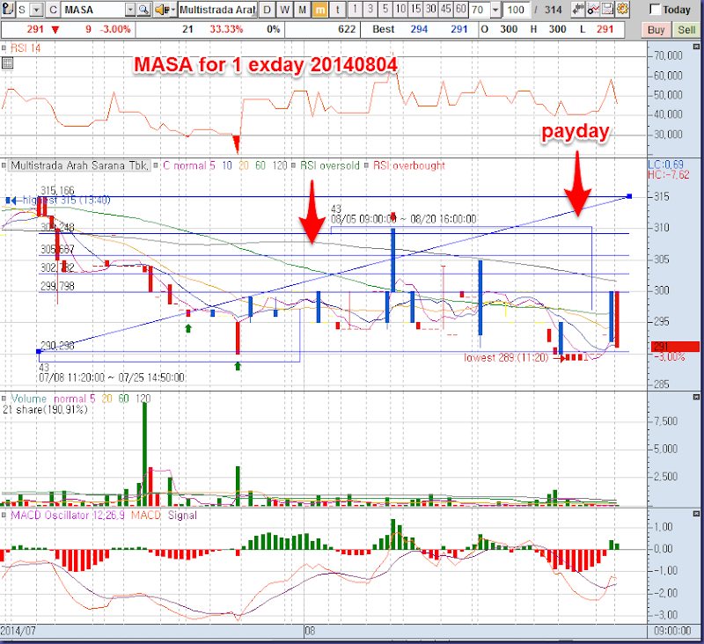Click the highest 315 (13:40) marker label

[x=66, y=200]
